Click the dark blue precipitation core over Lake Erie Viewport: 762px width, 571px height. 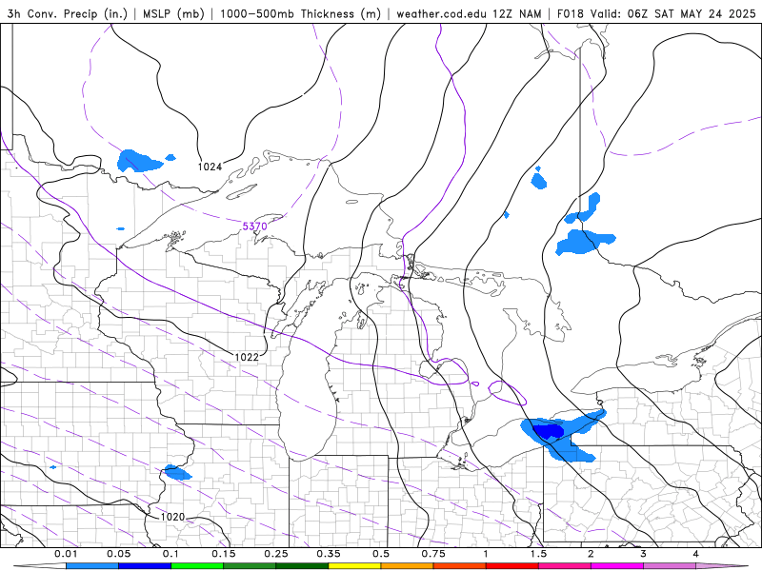tap(548, 431)
